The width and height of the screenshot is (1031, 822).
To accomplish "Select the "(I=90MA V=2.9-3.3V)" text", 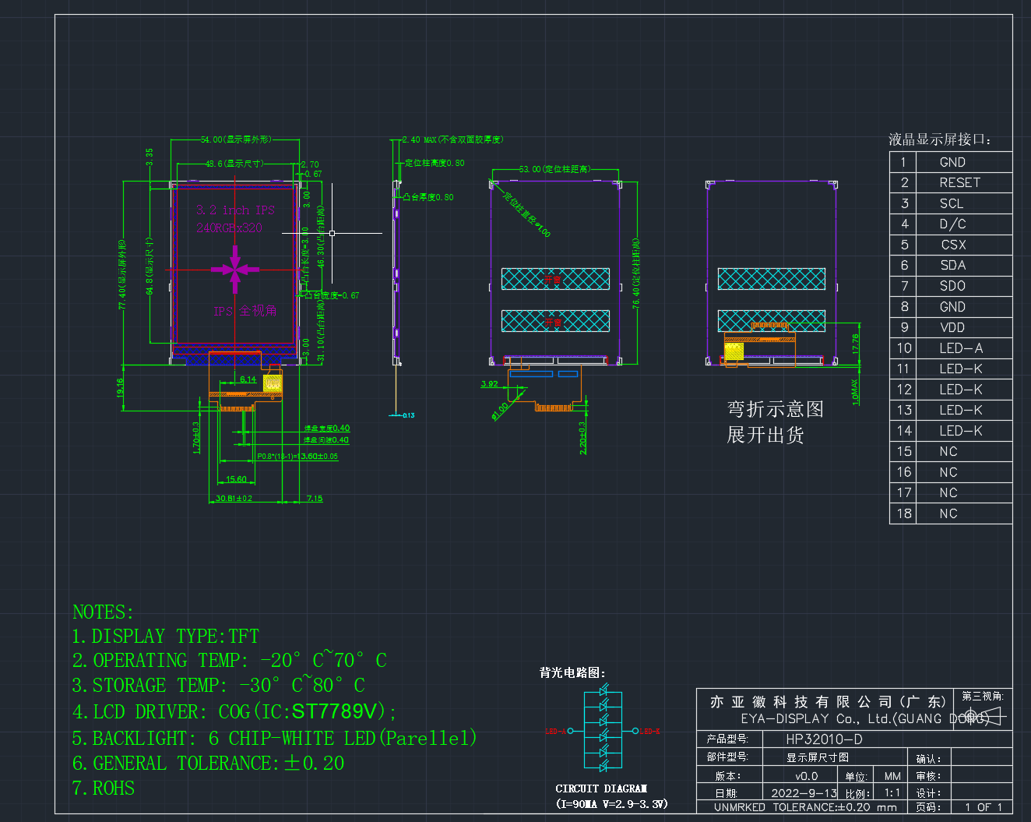I will [x=612, y=803].
